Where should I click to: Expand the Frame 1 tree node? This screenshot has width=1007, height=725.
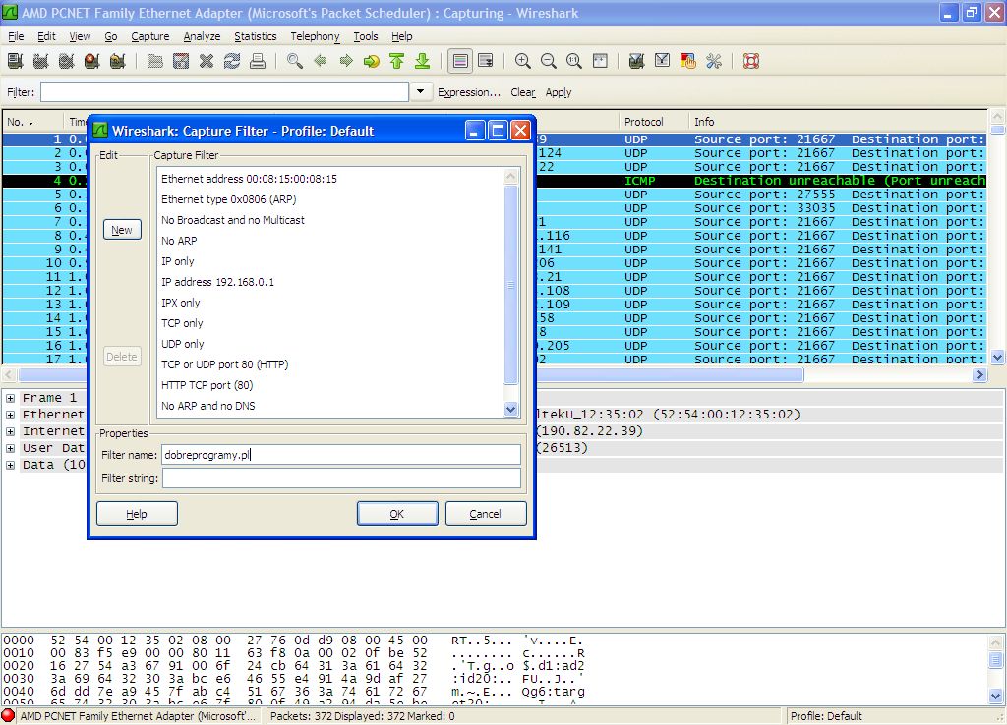click(x=10, y=398)
